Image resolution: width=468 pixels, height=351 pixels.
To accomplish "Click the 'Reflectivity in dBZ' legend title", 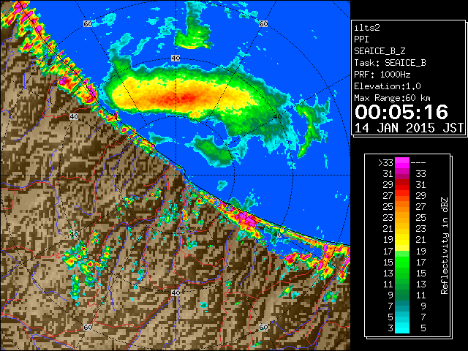I will (445, 246).
